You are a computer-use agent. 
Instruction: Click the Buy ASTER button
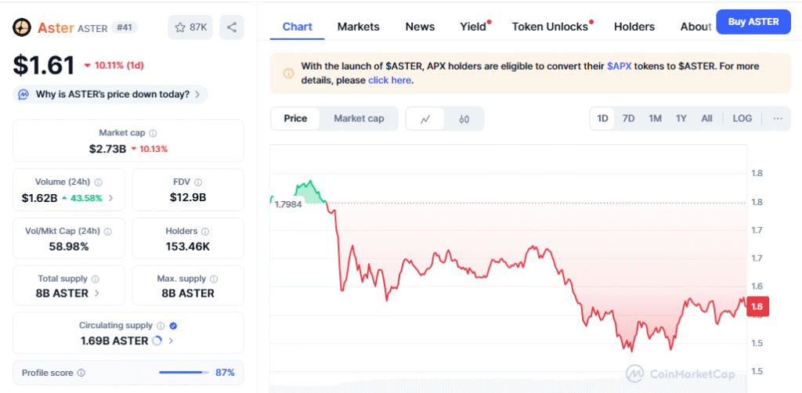point(753,22)
